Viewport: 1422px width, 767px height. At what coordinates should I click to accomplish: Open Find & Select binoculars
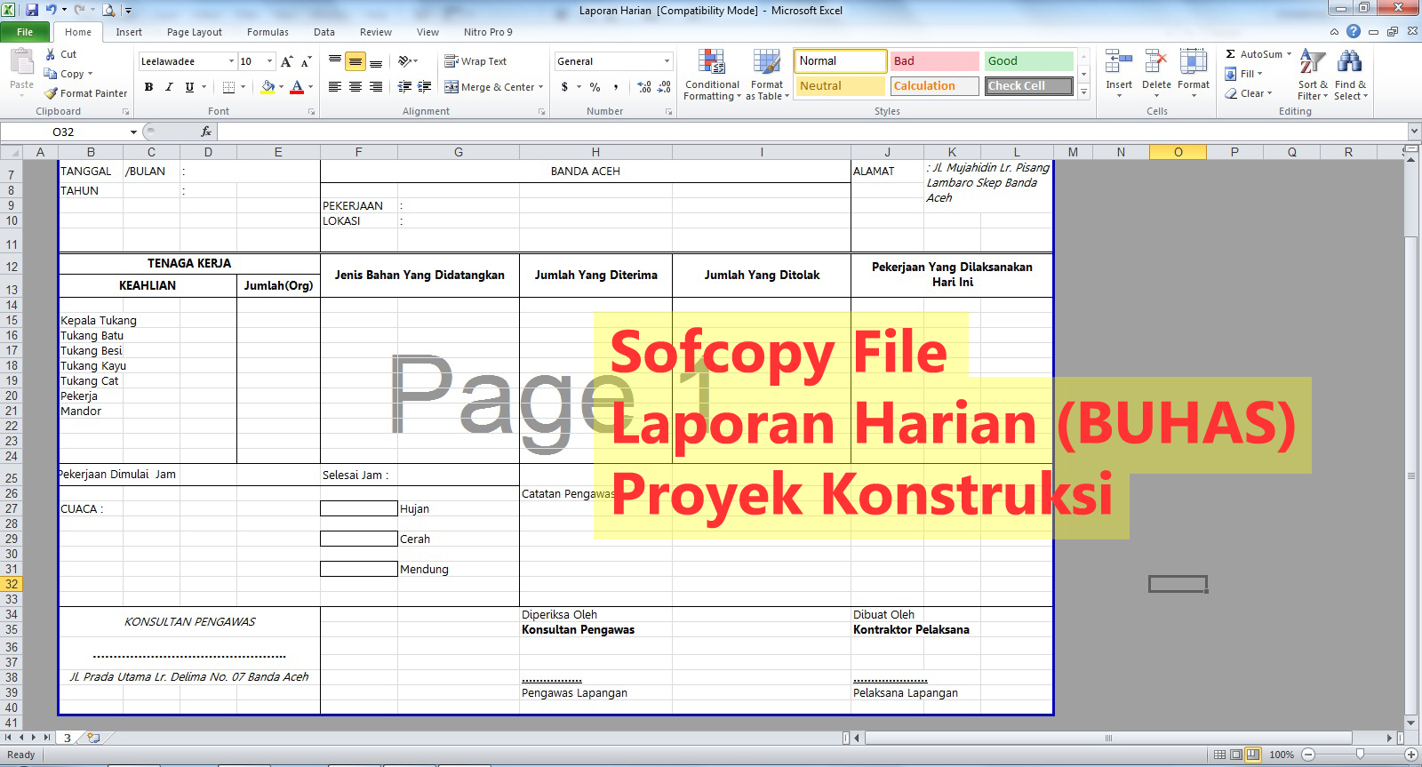click(x=1350, y=75)
